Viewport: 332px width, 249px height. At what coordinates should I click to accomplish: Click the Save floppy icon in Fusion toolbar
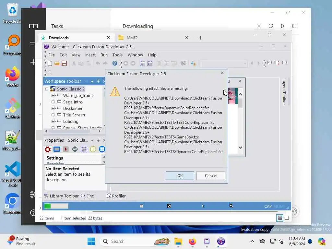pos(64,63)
